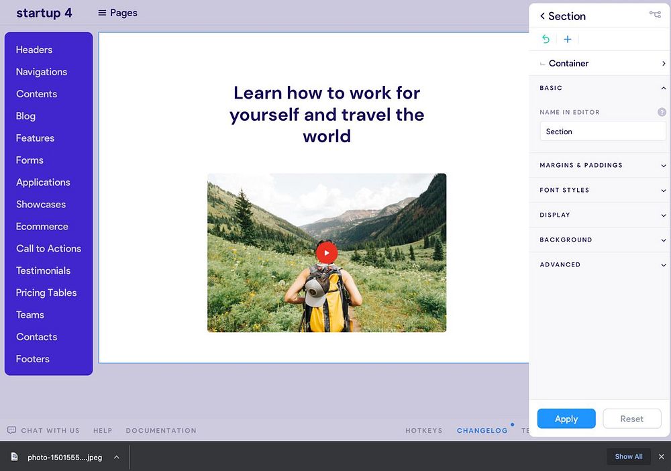Select the heading Learn how to work for yourself

pos(327,114)
